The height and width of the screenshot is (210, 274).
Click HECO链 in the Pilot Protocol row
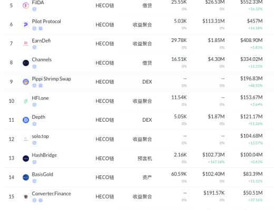point(105,25)
